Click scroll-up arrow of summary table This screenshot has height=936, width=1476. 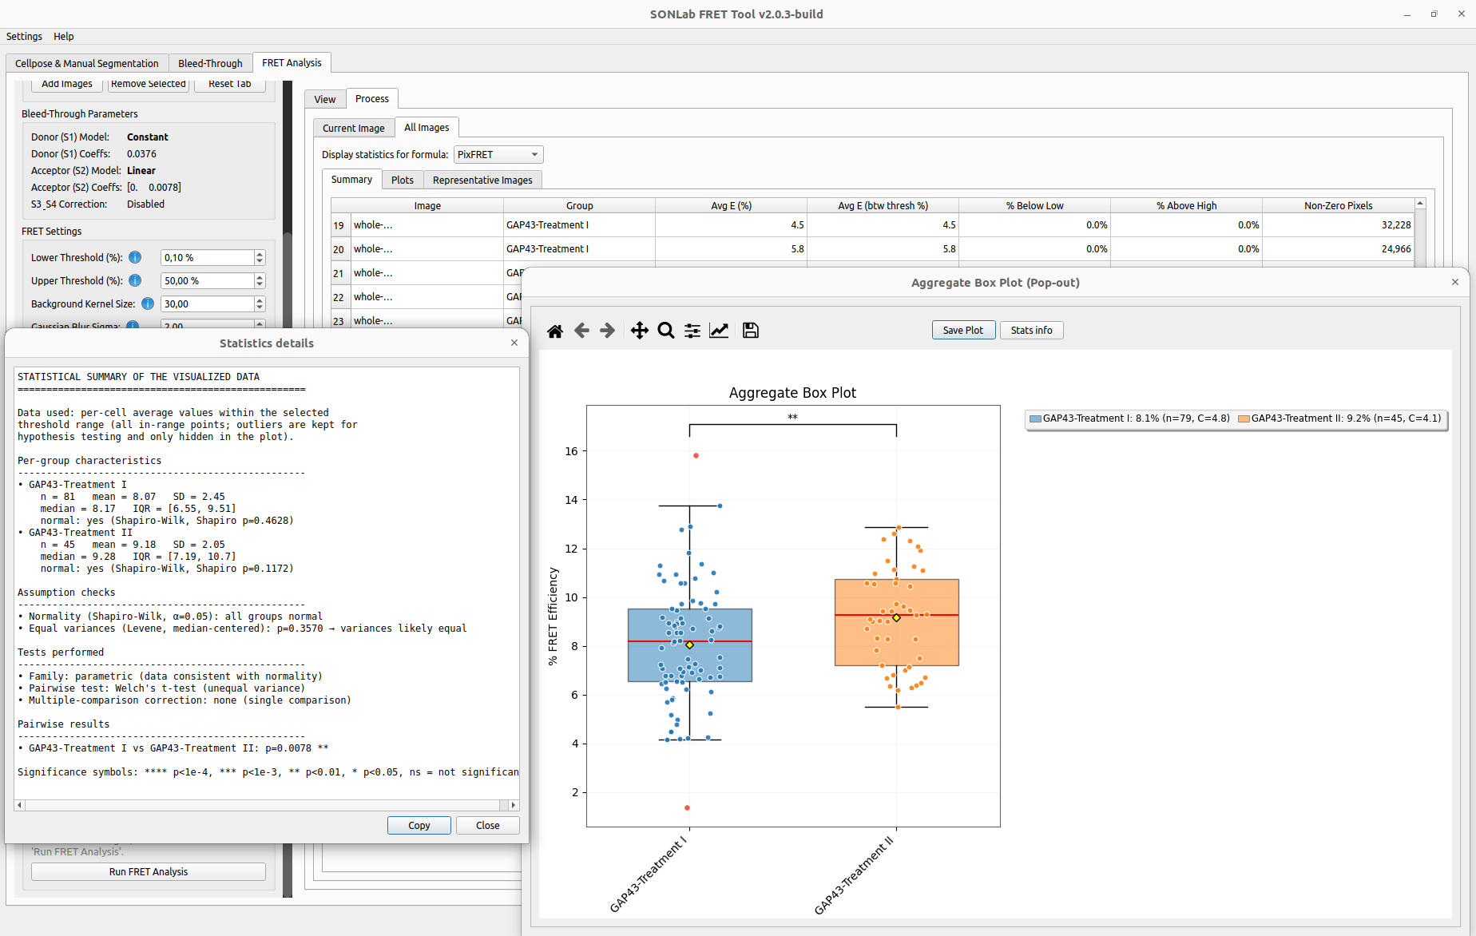[x=1420, y=204]
